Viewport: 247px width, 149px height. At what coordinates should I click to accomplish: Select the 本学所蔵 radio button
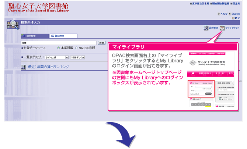(x=59, y=48)
